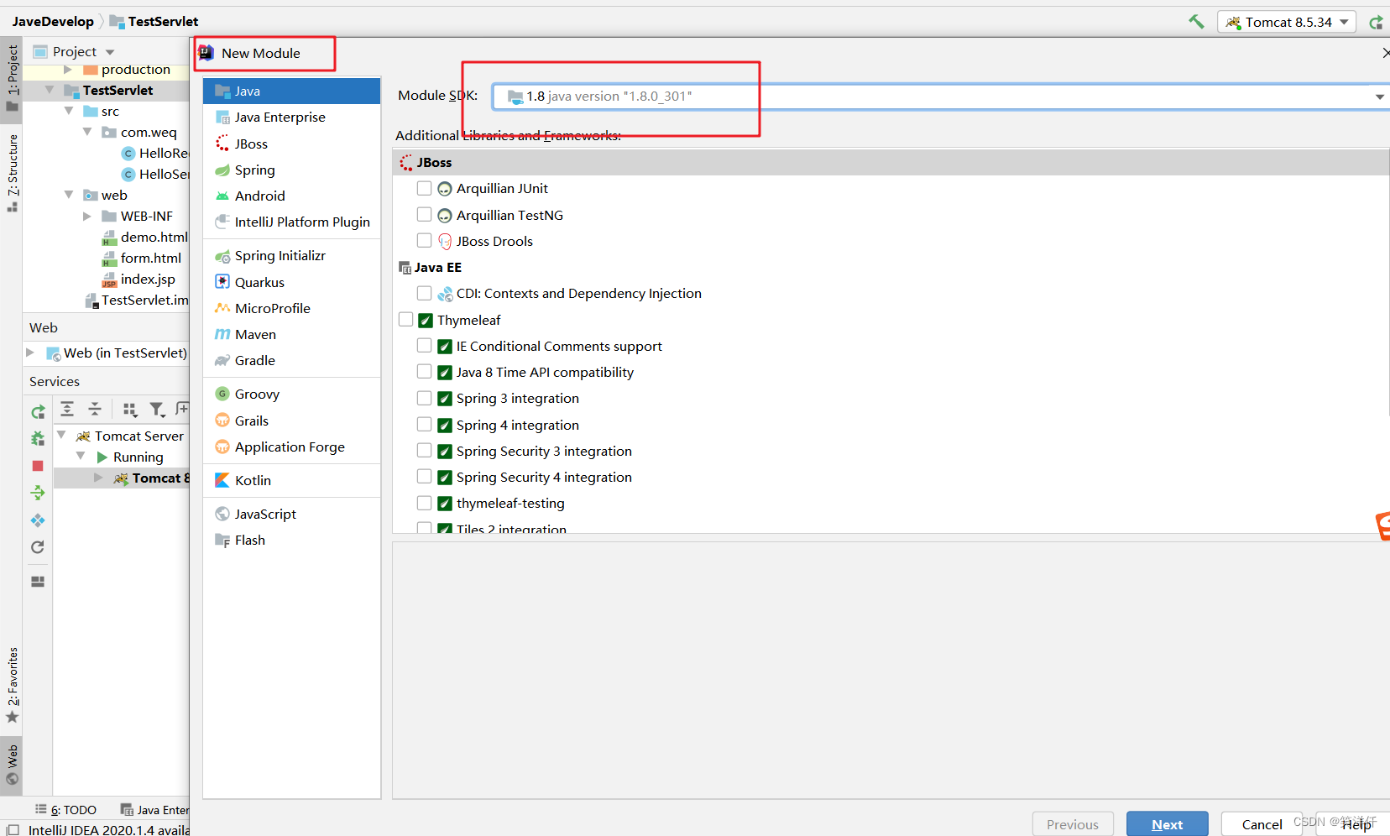Select index.jsp in project tree
Screen dimensions: 1390x836
[148, 280]
